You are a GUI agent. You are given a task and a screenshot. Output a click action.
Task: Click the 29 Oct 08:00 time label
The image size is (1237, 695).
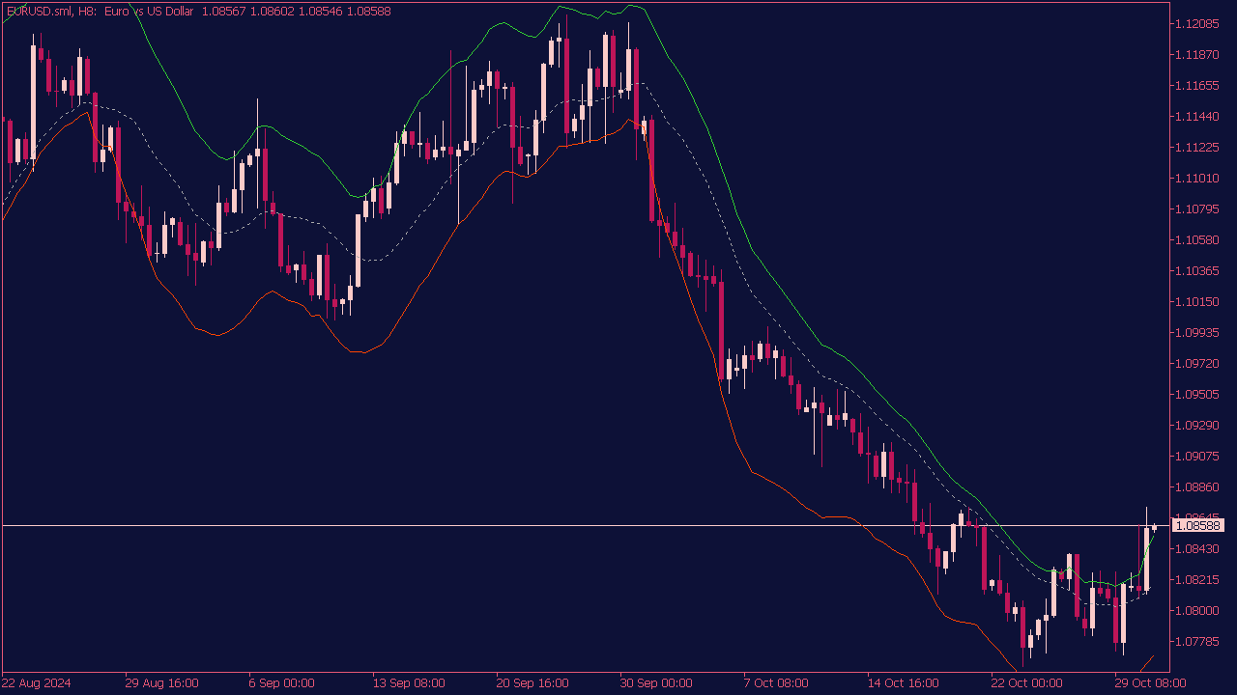coord(1151,683)
